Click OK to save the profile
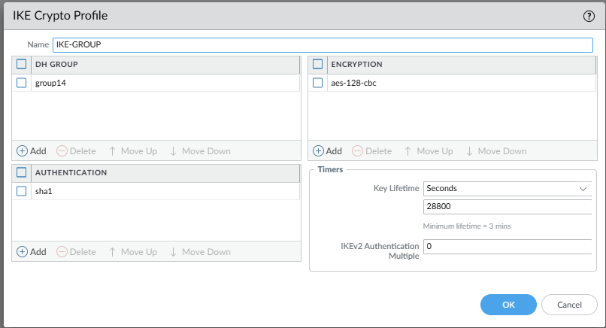The width and height of the screenshot is (606, 328). click(x=508, y=305)
